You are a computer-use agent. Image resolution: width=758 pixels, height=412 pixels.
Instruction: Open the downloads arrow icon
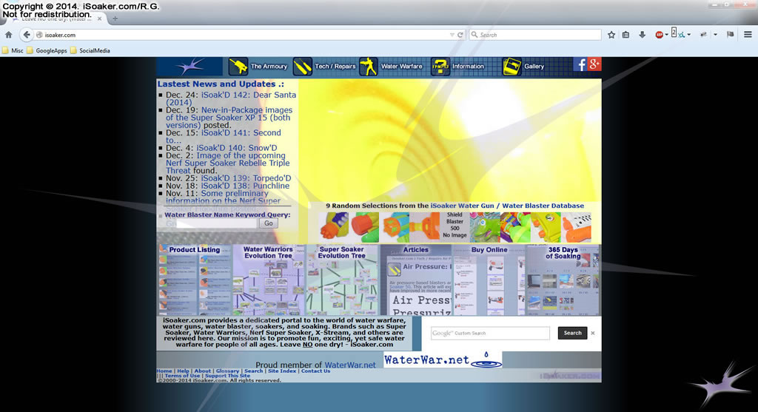642,35
